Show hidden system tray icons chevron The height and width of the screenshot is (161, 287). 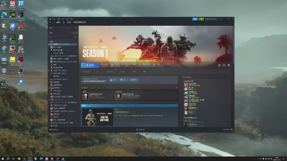[258, 159]
